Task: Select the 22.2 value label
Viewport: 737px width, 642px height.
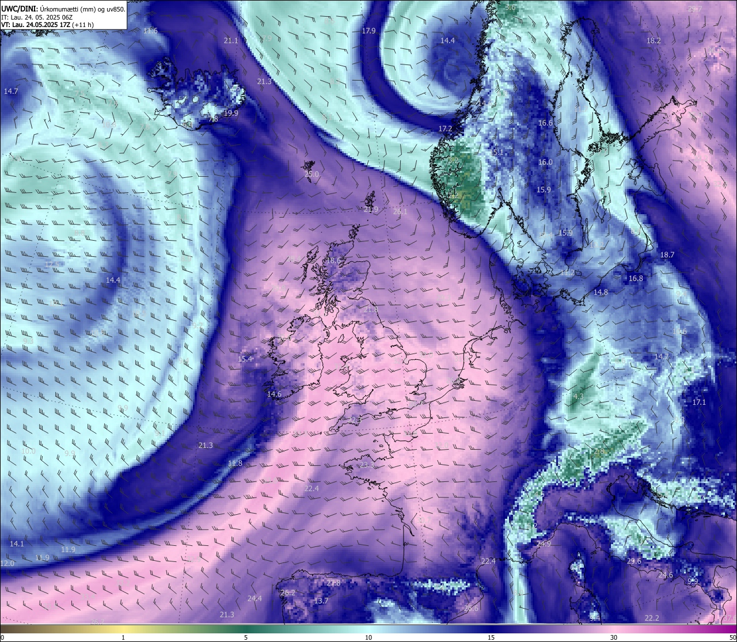Action: (x=652, y=618)
